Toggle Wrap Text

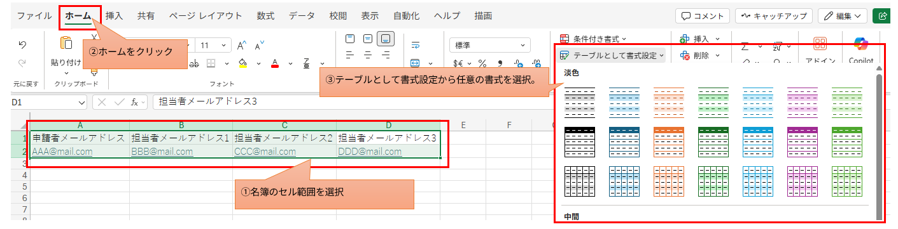tap(416, 45)
